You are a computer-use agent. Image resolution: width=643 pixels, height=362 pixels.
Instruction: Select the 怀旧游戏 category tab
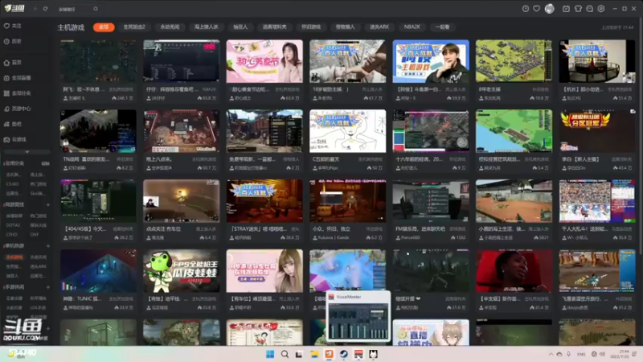click(x=310, y=27)
